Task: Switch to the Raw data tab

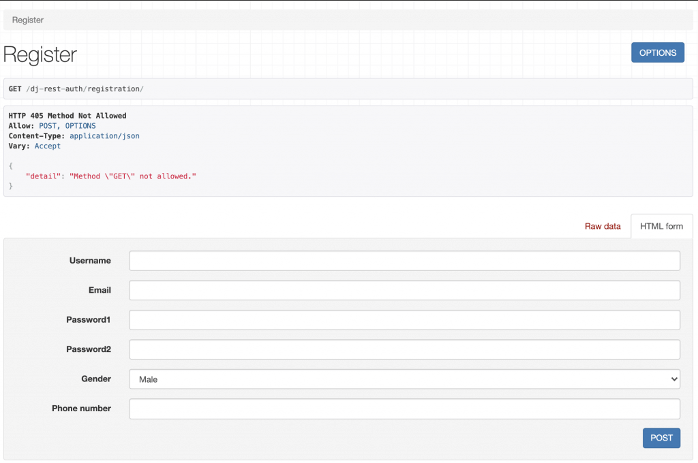Action: [x=603, y=226]
